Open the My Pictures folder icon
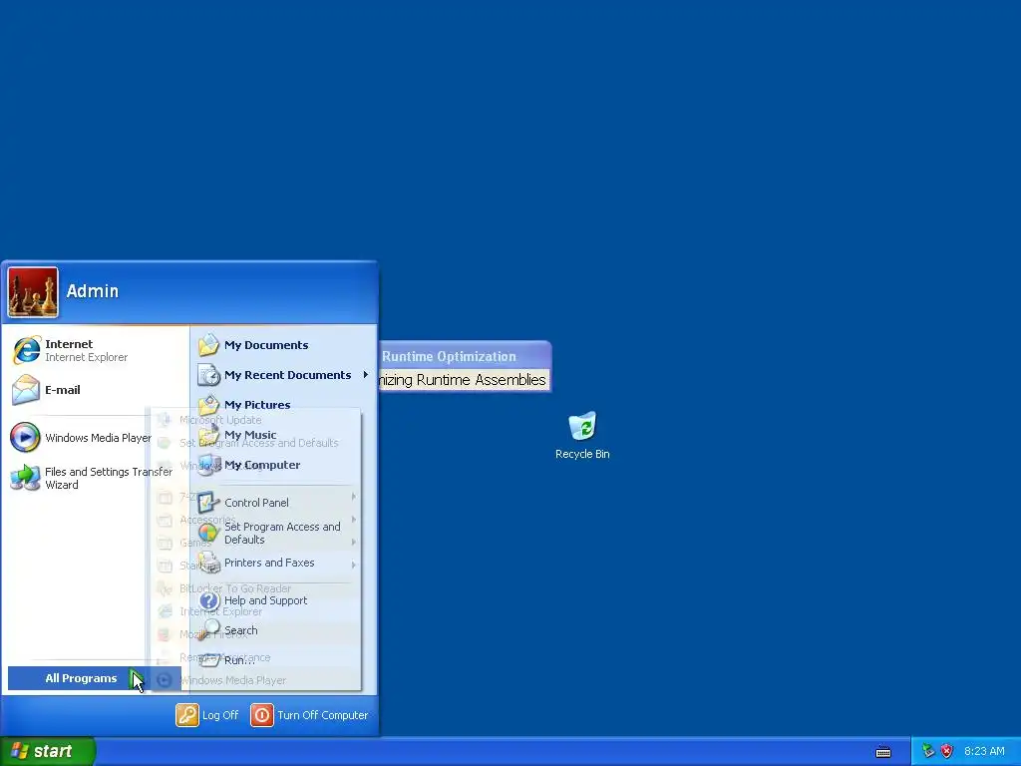This screenshot has height=766, width=1021. [x=209, y=405]
